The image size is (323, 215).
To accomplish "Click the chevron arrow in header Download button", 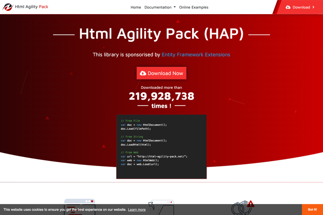I will [x=313, y=7].
